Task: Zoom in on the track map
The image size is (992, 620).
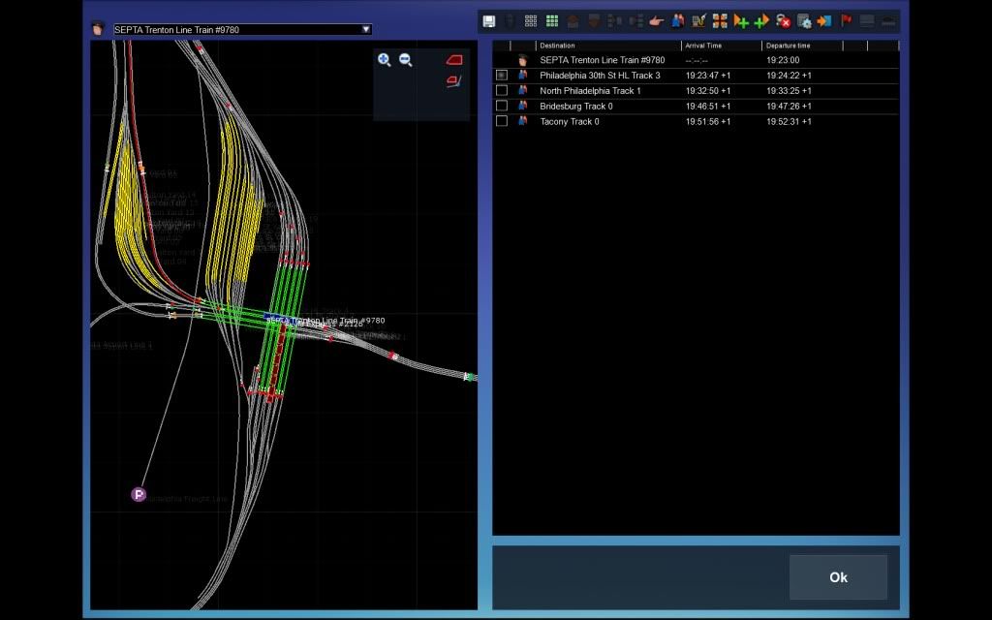Action: (x=384, y=59)
